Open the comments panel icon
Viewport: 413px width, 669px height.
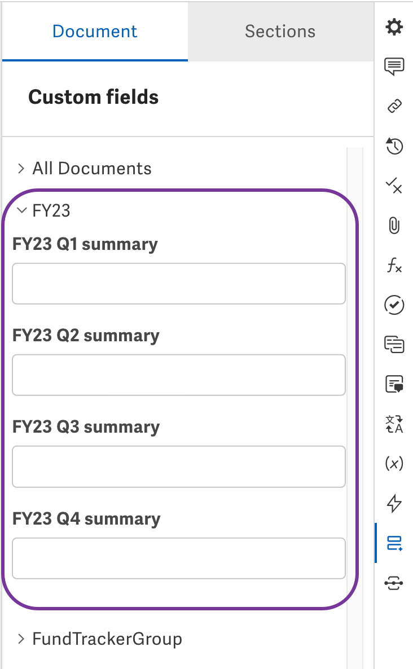click(x=394, y=67)
